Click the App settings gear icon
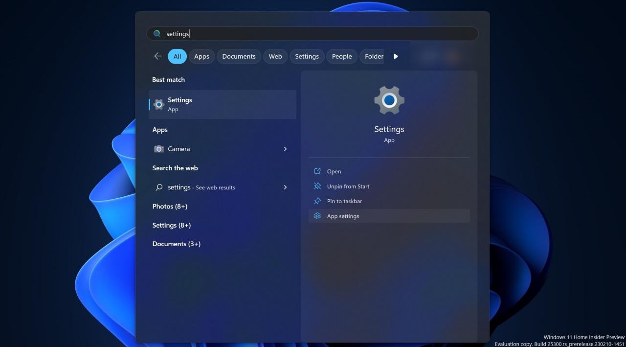 (317, 216)
